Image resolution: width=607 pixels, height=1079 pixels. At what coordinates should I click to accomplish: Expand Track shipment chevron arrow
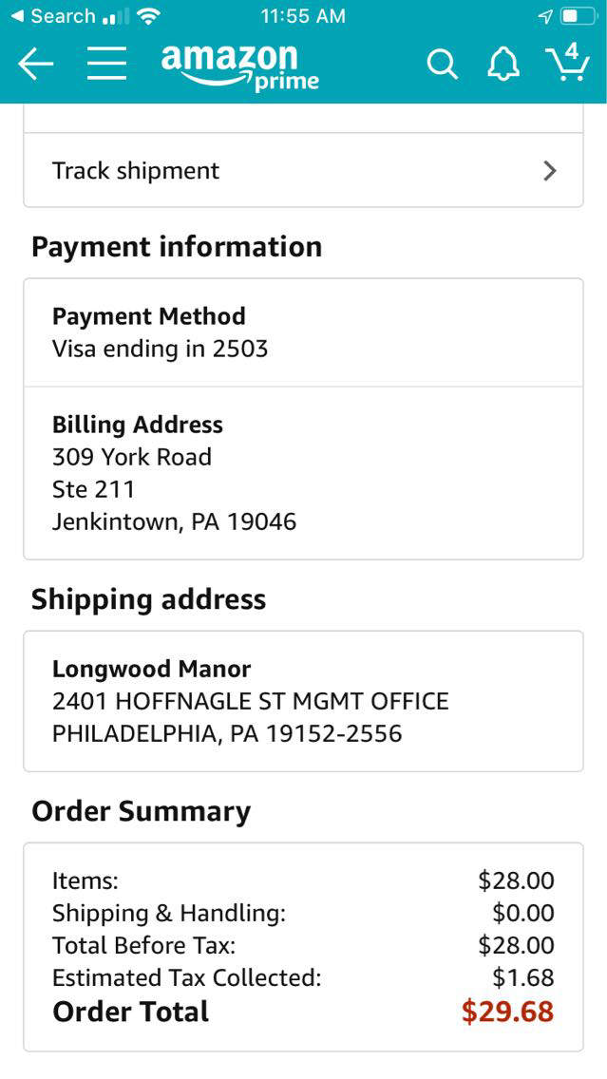549,171
